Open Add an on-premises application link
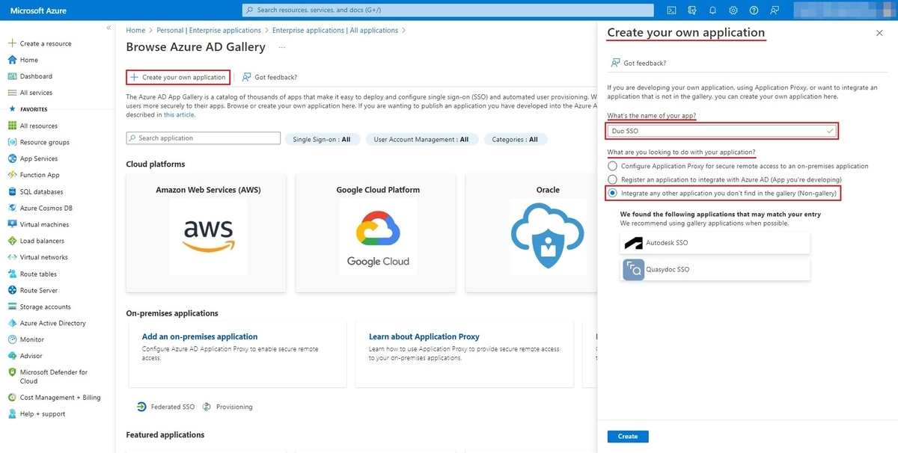 coord(200,336)
